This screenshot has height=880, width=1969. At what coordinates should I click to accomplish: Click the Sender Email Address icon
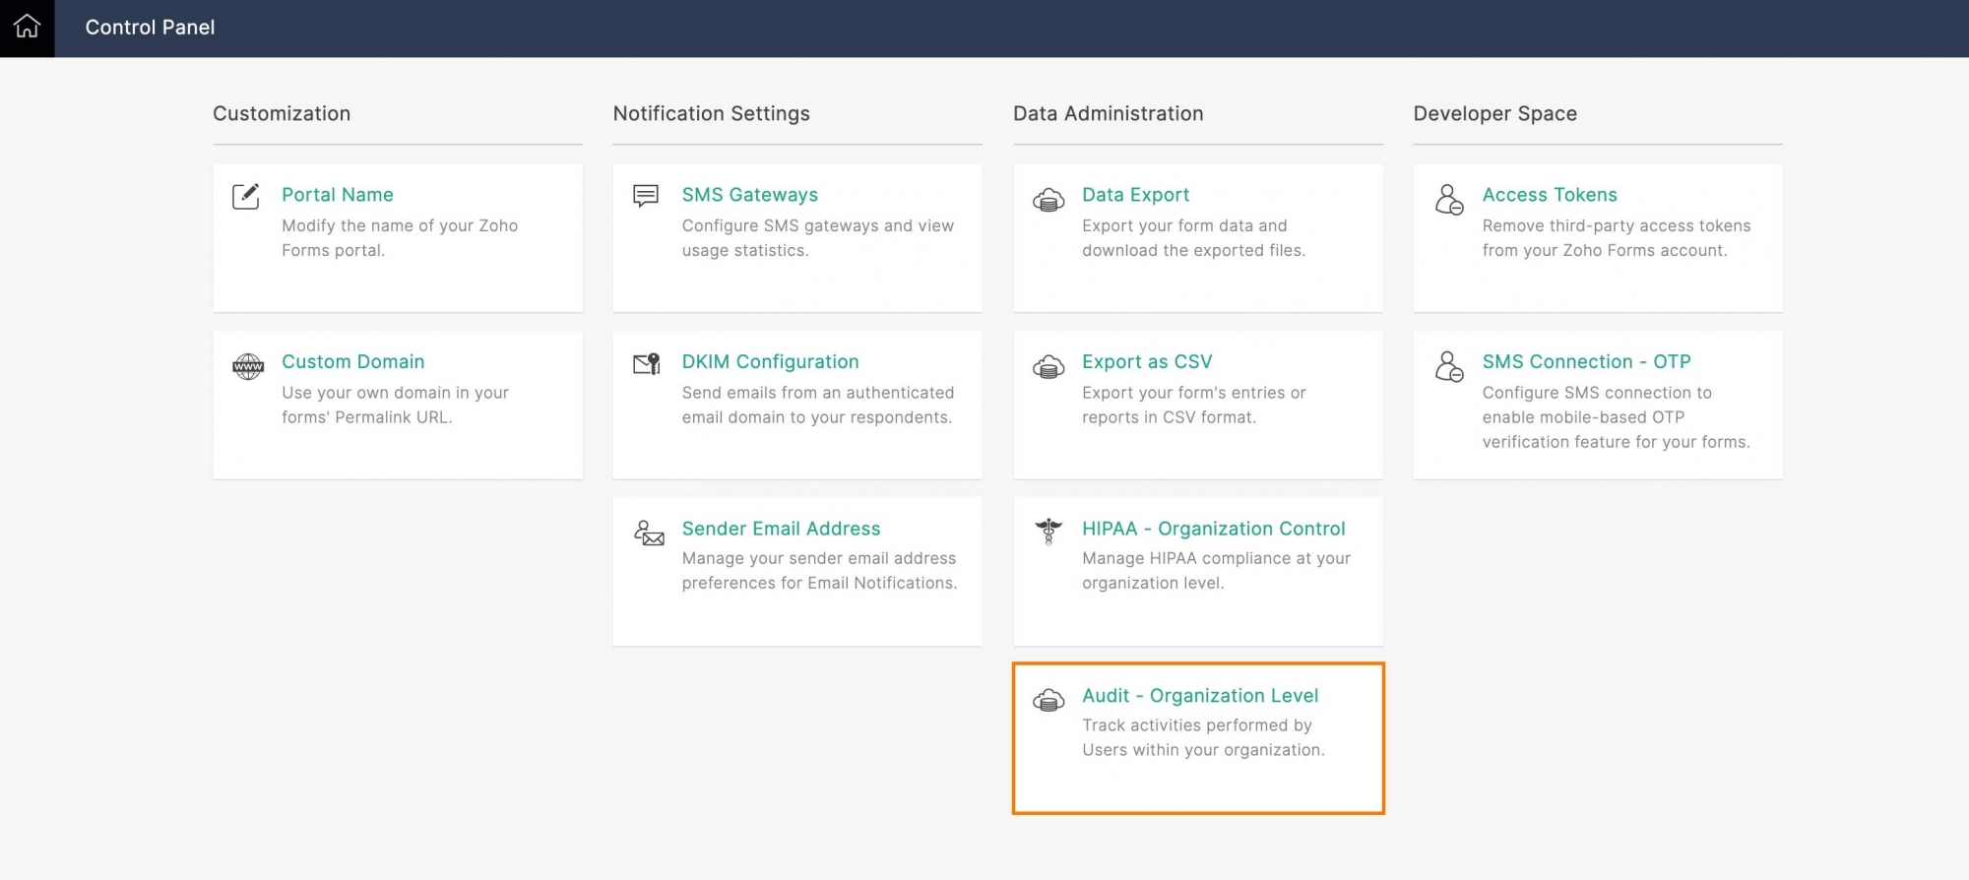pos(649,533)
